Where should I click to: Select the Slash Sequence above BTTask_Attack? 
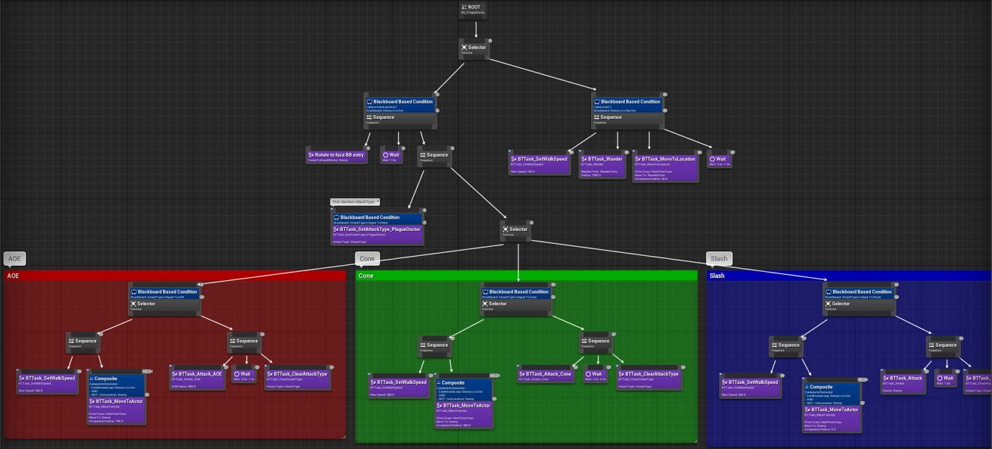pos(942,347)
